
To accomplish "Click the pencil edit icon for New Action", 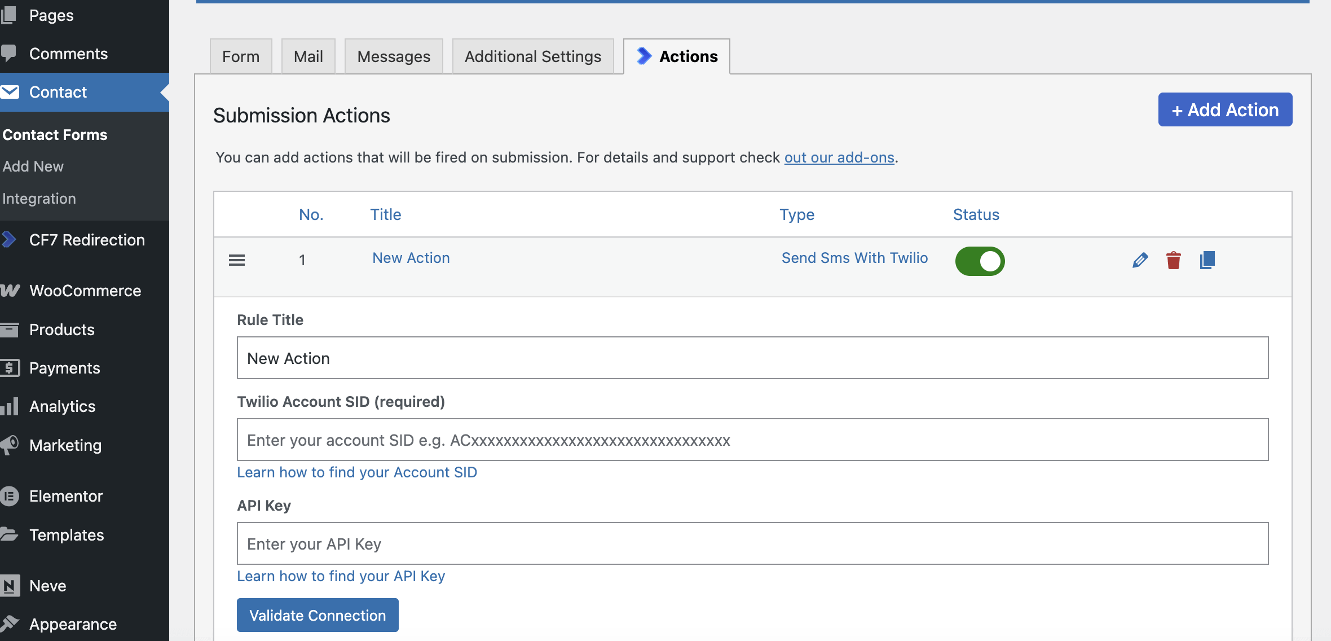I will point(1140,260).
